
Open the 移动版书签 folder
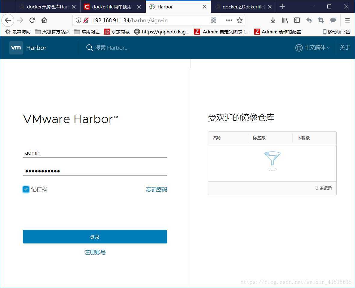tap(336, 32)
